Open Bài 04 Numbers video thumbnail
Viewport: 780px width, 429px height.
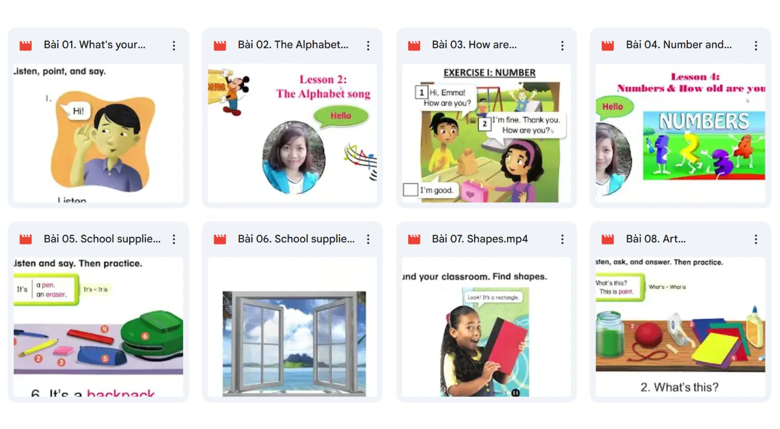click(680, 133)
